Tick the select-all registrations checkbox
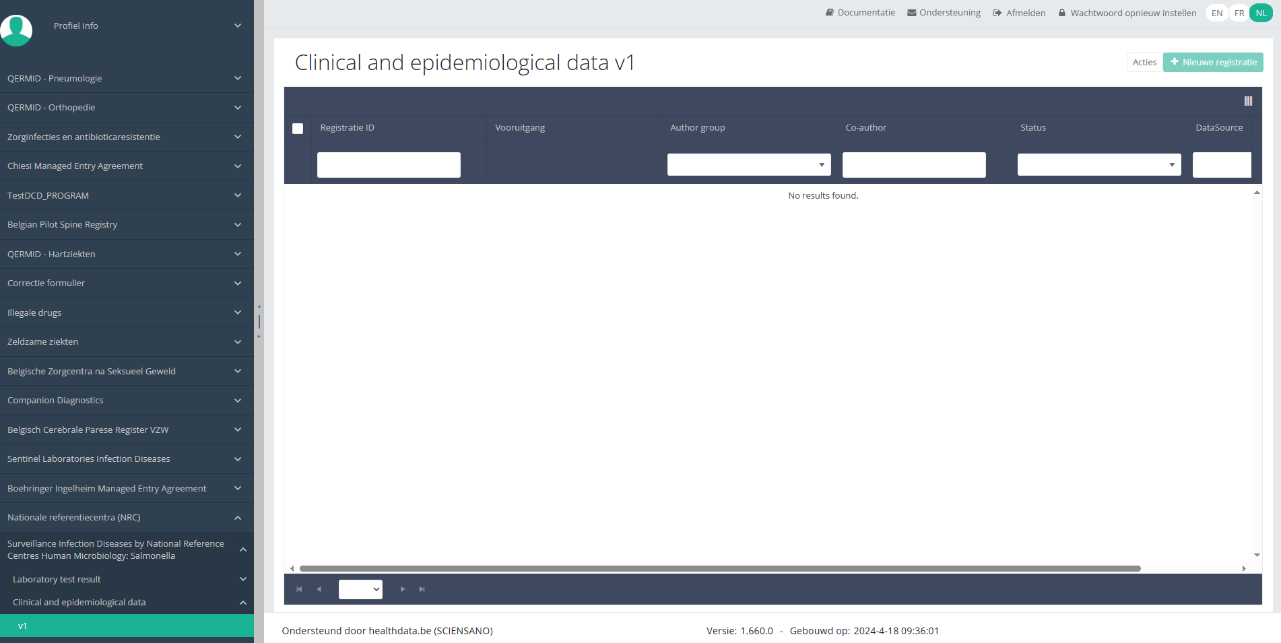Screen dimensions: 1281x643 pos(298,129)
